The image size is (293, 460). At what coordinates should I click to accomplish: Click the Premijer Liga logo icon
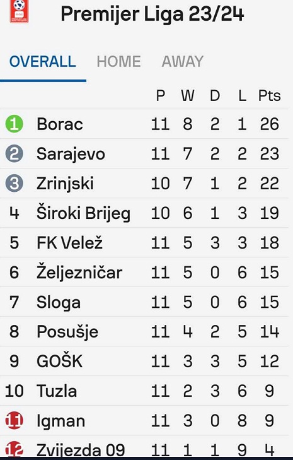(x=19, y=11)
